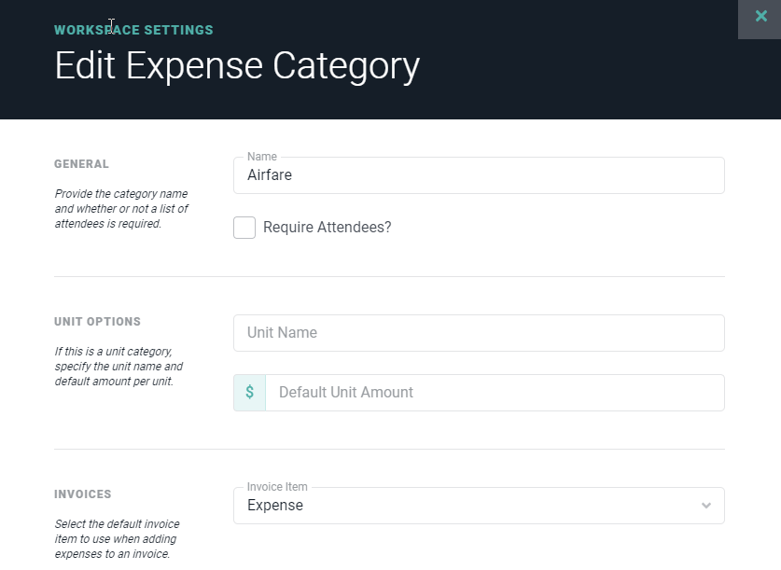Click into the Default Unit Amount field
Screen dimensions: 781x570
494,393
